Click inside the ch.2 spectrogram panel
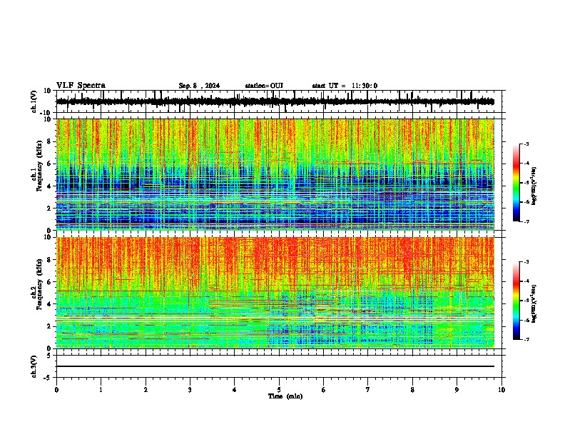565x437 pixels. pyautogui.click(x=275, y=293)
